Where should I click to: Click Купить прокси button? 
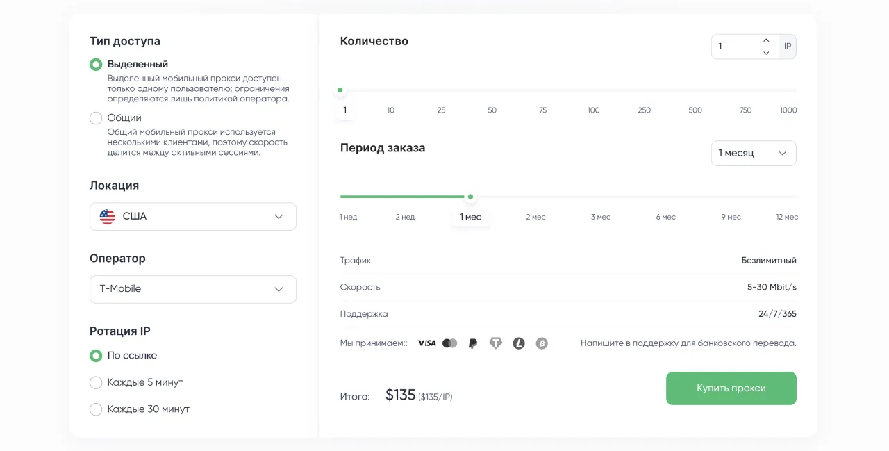click(x=731, y=388)
